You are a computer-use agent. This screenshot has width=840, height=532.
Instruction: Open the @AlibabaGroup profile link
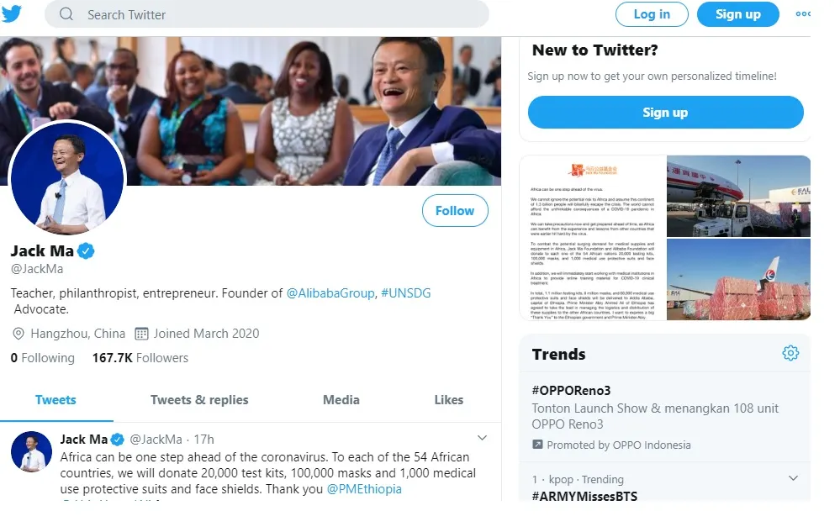point(330,293)
